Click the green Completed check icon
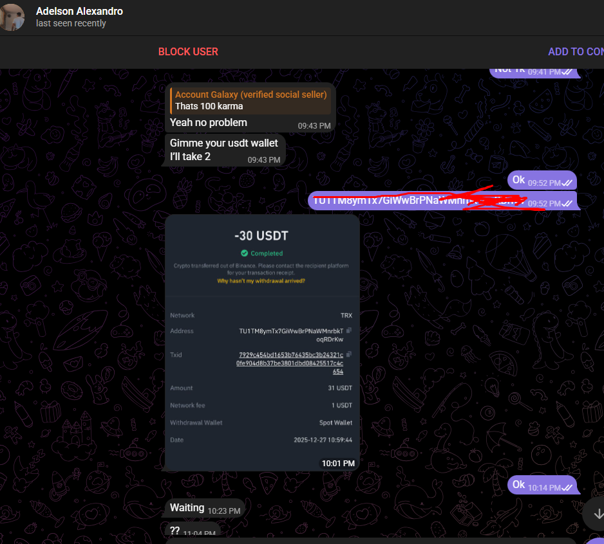The image size is (604, 544). [x=244, y=253]
